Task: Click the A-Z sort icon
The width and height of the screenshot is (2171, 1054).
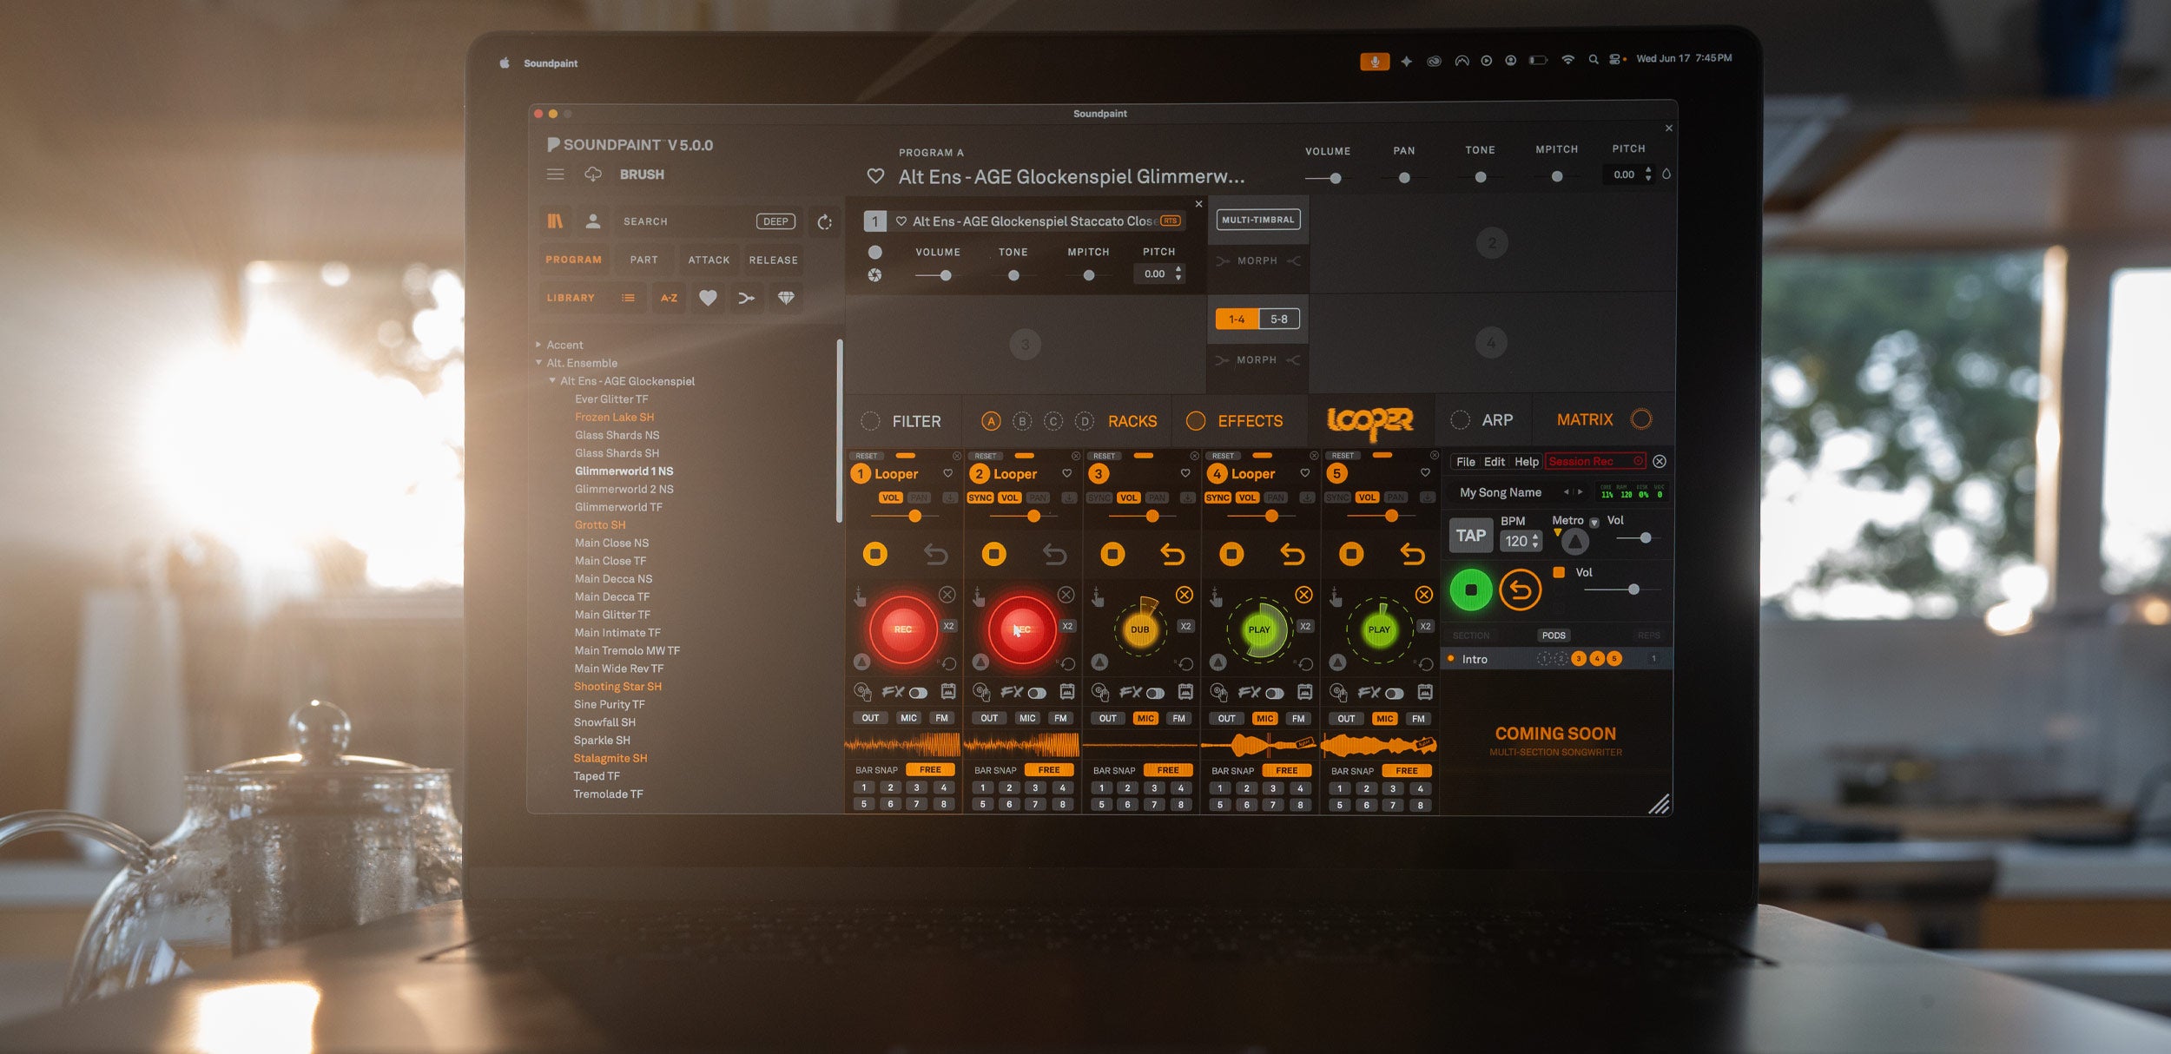Action: coord(669,298)
